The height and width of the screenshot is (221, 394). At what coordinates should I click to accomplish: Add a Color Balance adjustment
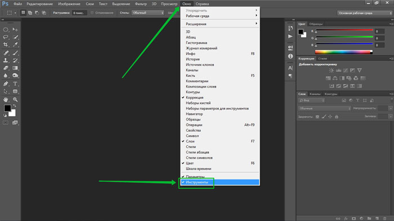pyautogui.click(x=335, y=78)
